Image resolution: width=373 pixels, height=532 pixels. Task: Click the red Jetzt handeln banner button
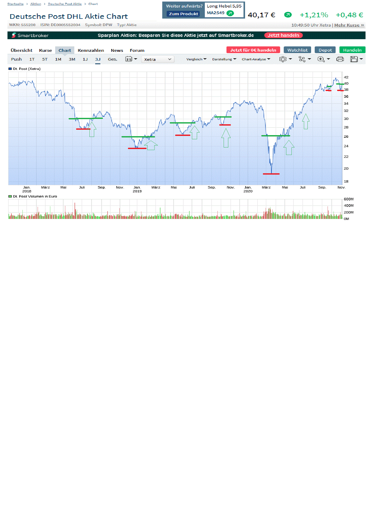click(x=283, y=35)
